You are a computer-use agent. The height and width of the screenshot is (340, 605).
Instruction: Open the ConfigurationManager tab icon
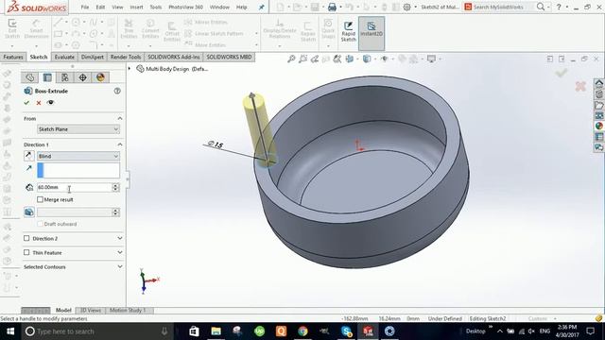tap(65, 77)
